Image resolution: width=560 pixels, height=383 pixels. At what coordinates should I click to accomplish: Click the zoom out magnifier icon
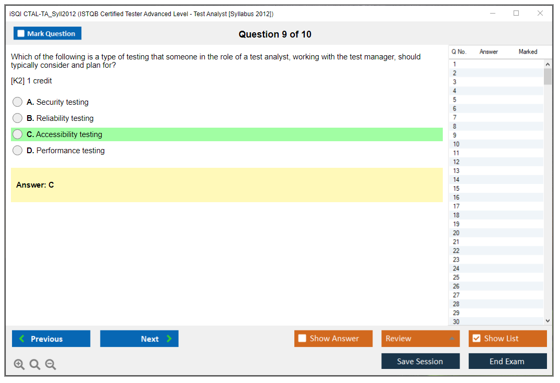pos(51,365)
